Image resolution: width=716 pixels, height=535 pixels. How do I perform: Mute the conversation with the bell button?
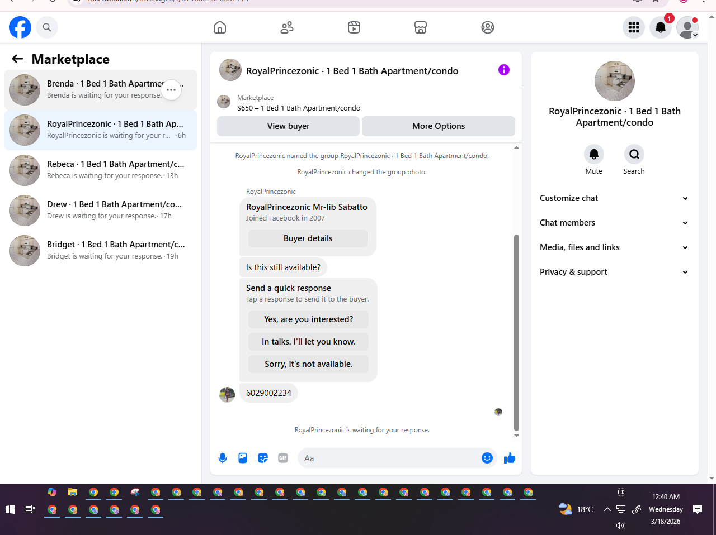coord(594,154)
